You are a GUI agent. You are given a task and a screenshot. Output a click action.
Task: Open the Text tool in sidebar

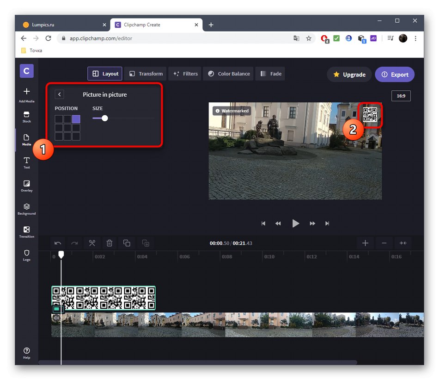click(x=27, y=163)
